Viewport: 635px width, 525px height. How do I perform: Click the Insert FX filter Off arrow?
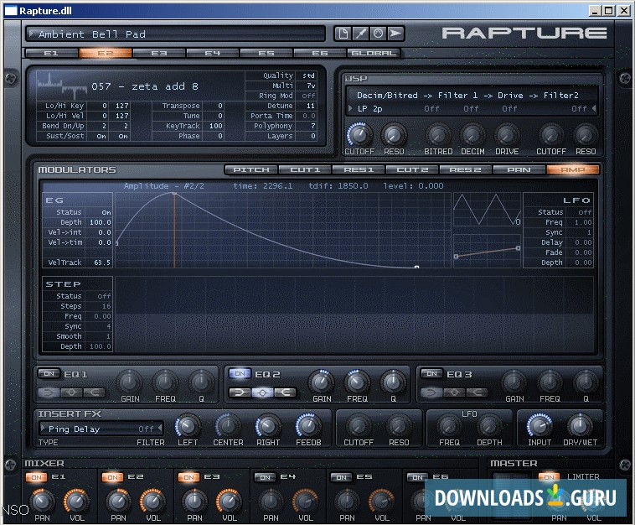point(160,429)
